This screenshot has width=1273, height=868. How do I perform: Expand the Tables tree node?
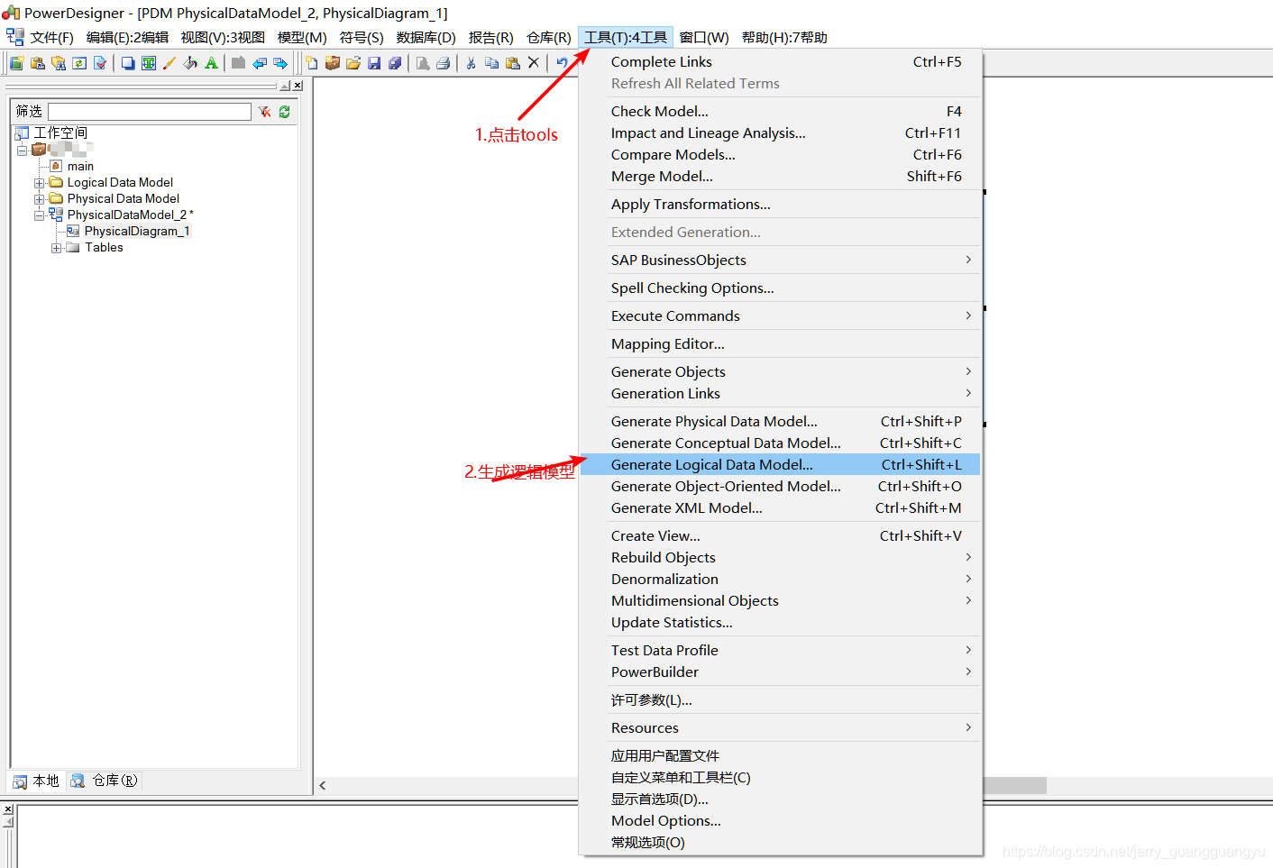point(57,248)
